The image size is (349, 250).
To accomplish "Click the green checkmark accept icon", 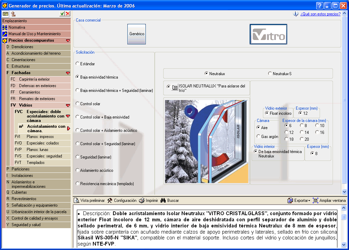I will click(62, 14).
